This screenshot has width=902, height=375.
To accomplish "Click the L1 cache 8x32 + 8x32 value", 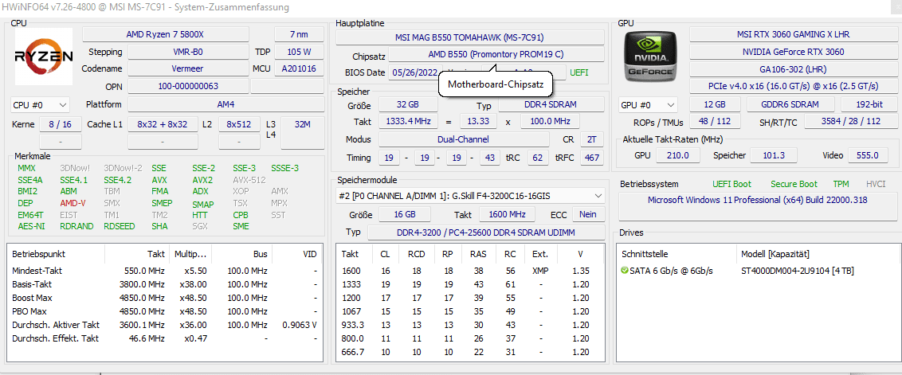I will click(x=163, y=124).
